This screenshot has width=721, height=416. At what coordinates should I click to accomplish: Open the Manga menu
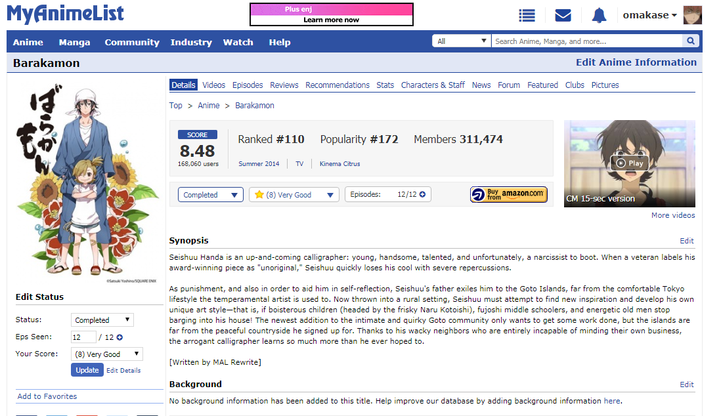74,42
